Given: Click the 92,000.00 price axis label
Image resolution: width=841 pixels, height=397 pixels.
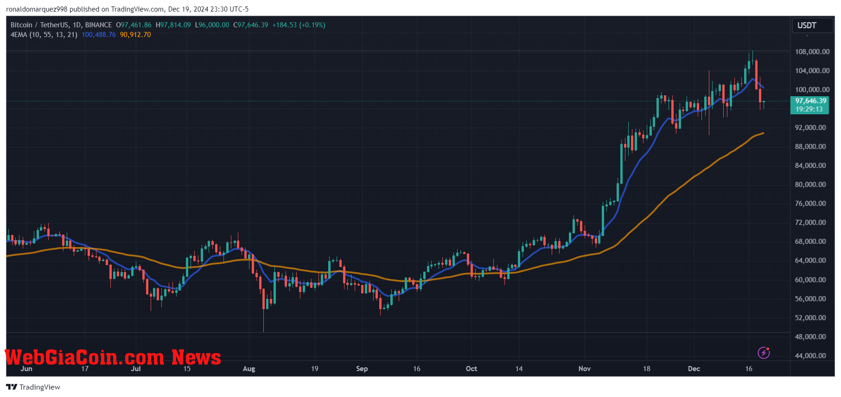Looking at the screenshot, I should pyautogui.click(x=810, y=128).
